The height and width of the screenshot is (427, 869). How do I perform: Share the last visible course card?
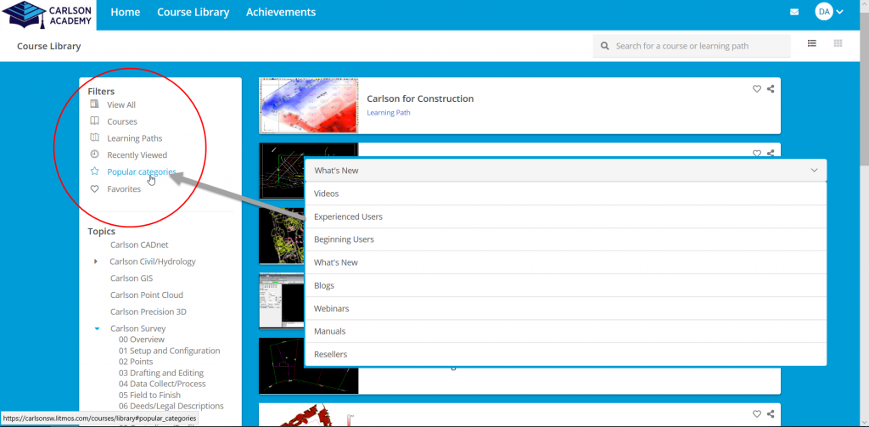tap(771, 413)
